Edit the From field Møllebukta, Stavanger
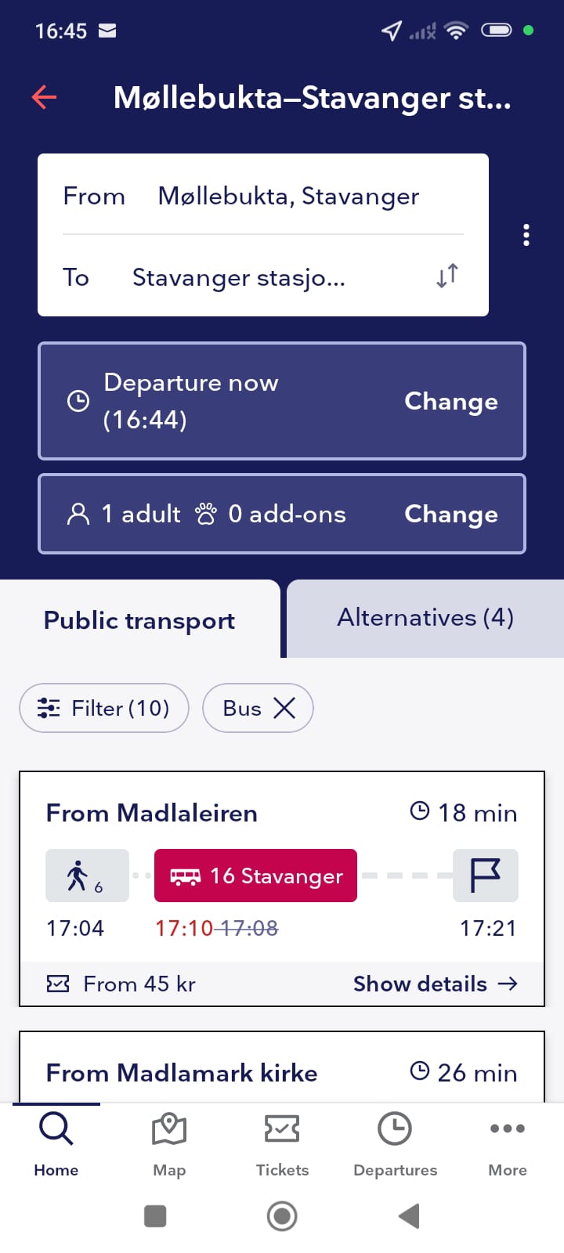 [288, 196]
